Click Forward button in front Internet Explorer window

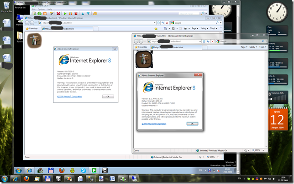click(x=141, y=41)
